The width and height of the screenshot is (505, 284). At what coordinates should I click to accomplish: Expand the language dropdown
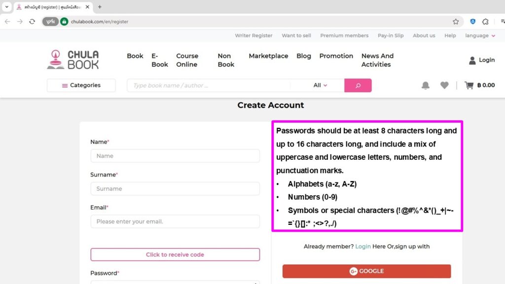point(480,35)
